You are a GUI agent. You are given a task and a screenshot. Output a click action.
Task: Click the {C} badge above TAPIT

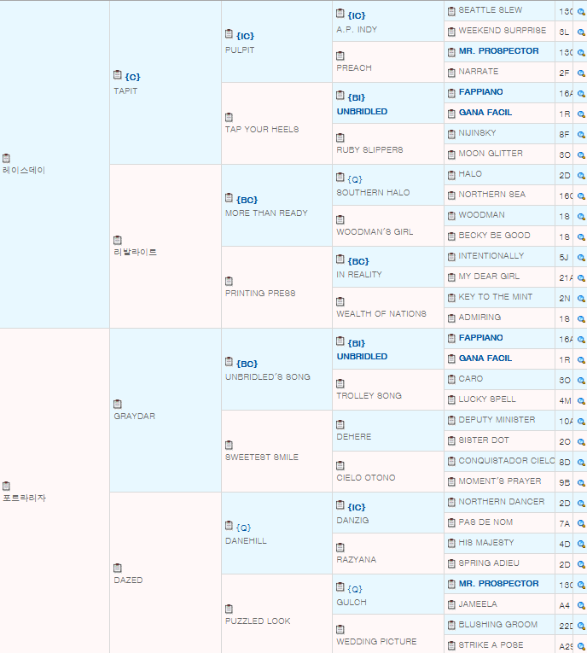pyautogui.click(x=132, y=77)
